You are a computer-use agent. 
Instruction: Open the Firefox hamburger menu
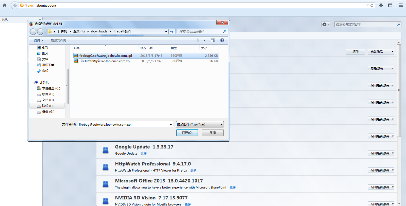tap(401, 5)
